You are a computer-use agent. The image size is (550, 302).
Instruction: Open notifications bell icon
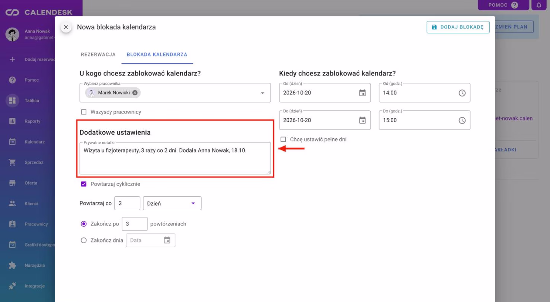pos(539,5)
